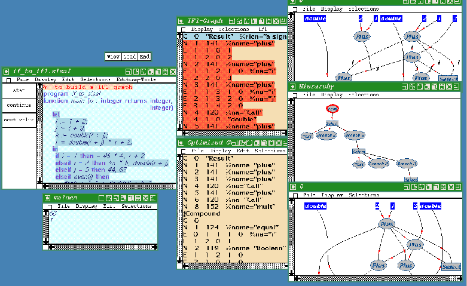Open the window menu icon of values titlebar
467x286 pixels.
pos(47,198)
